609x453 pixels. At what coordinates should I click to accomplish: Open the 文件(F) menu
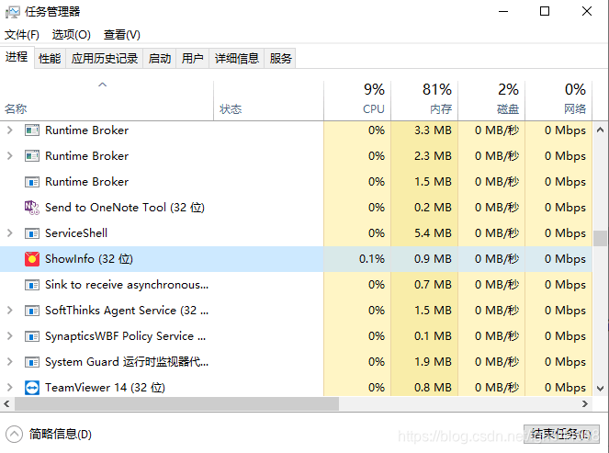[22, 35]
